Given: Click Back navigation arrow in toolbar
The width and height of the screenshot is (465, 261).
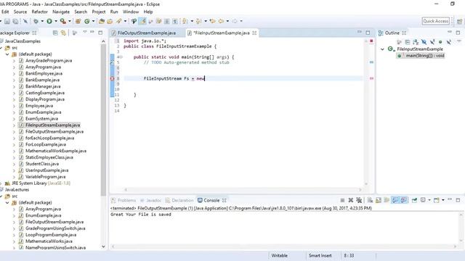Looking at the screenshot, I should click(221, 21).
